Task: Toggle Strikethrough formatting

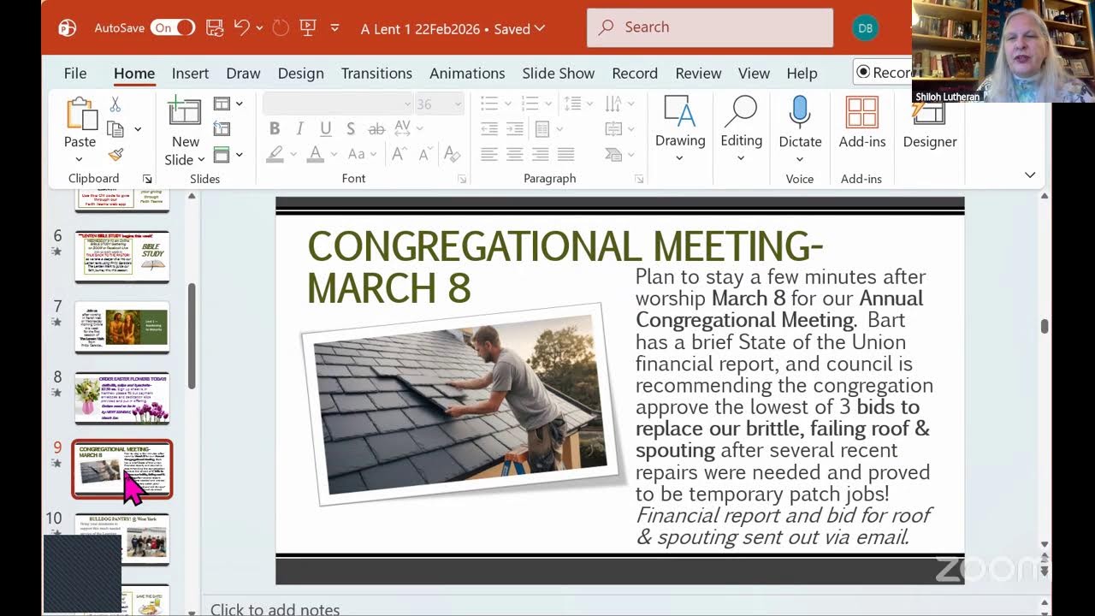Action: click(376, 129)
